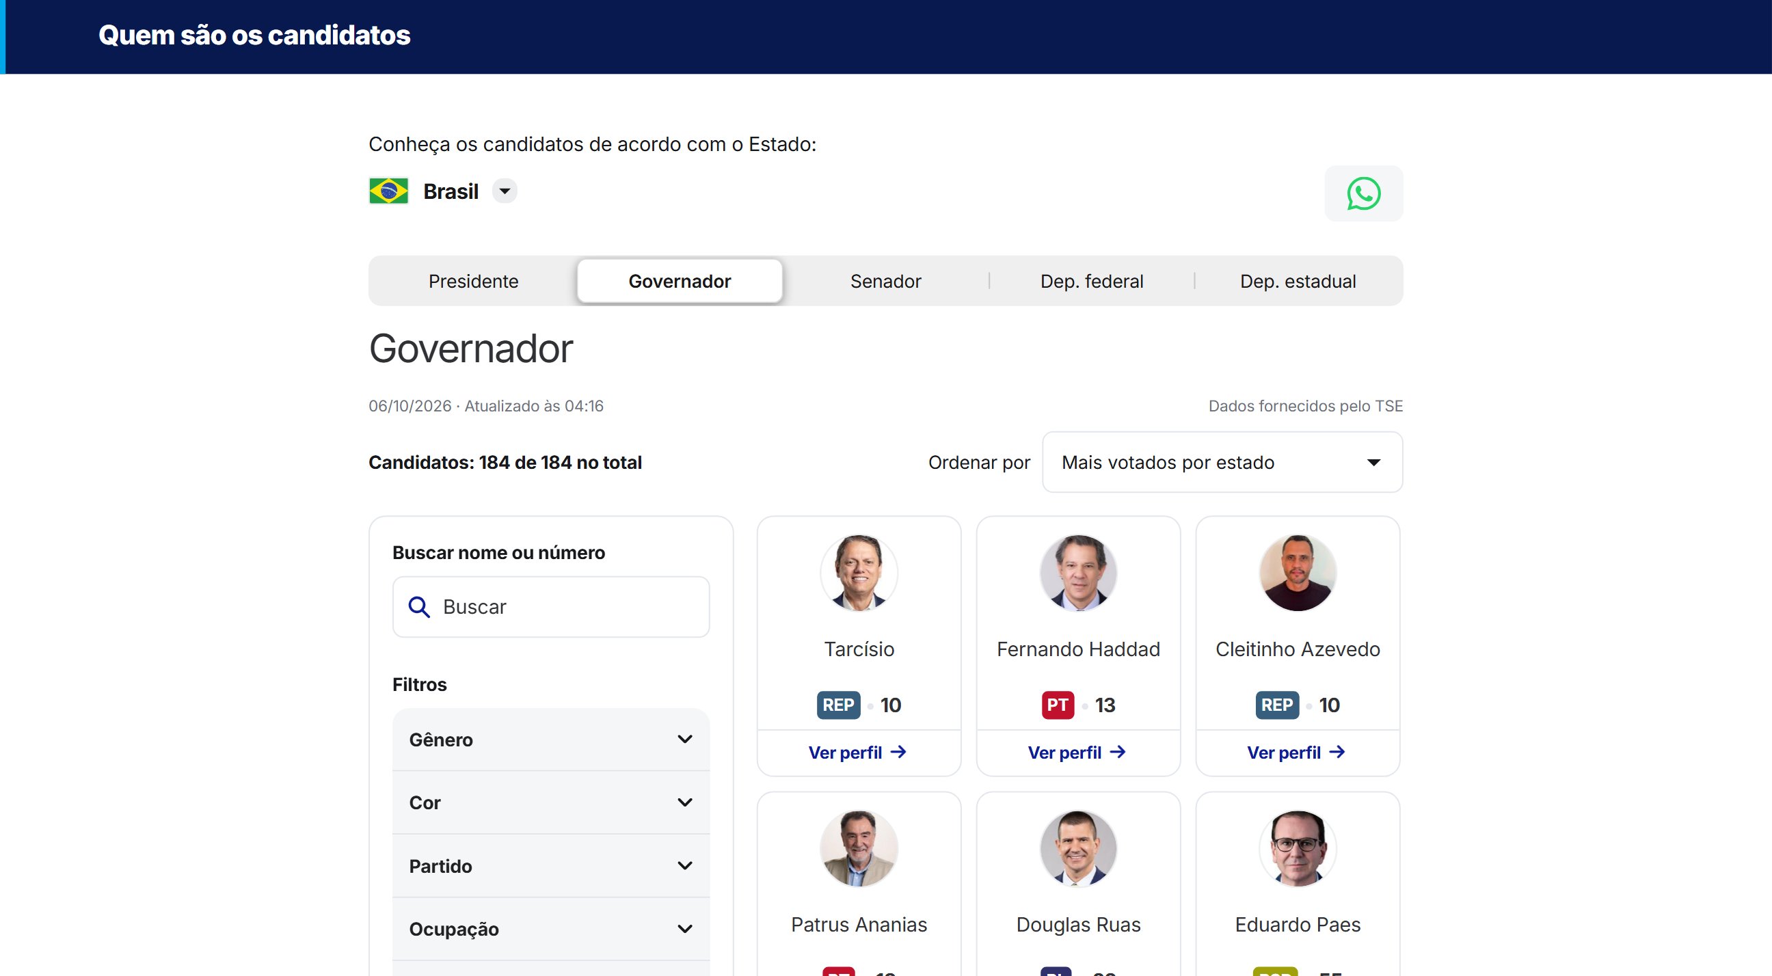
Task: Focus the Buscar search field
Action: [551, 607]
